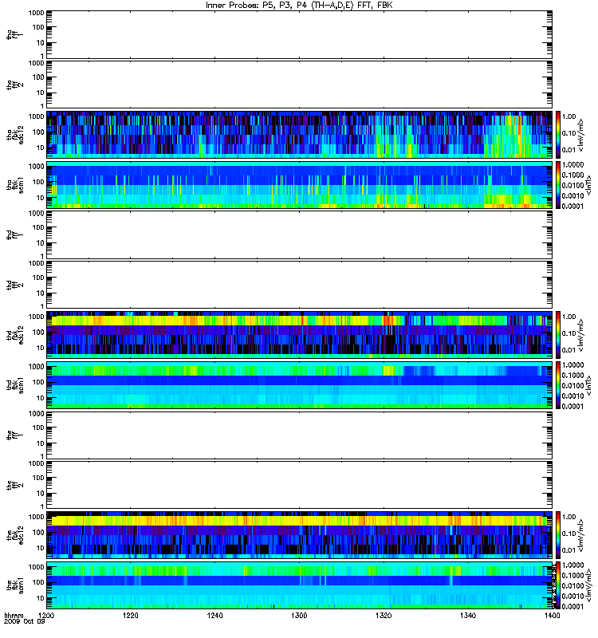
Task: Click the tha fbk edc12 spectrogram panel
Action: tap(299, 135)
